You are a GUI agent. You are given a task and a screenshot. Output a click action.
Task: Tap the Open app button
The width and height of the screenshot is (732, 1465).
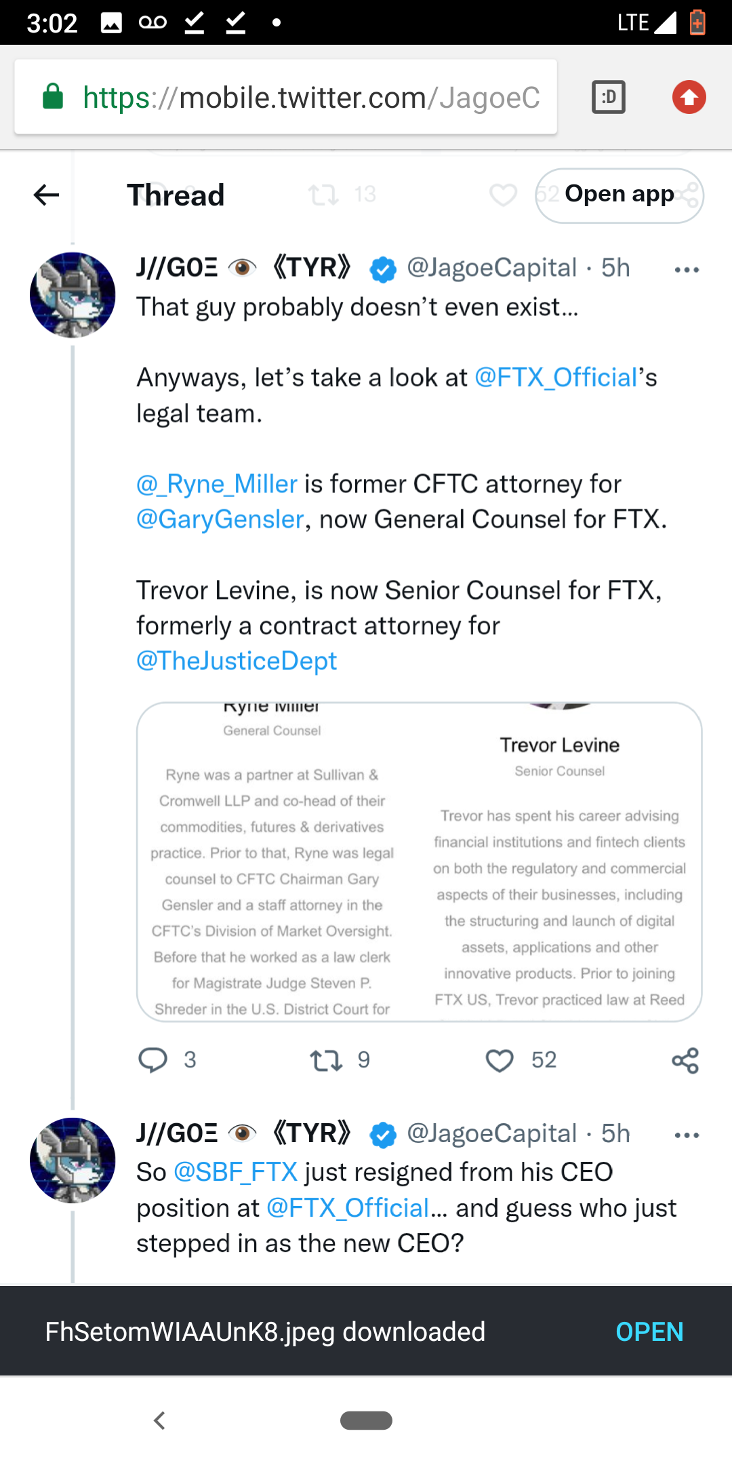619,195
